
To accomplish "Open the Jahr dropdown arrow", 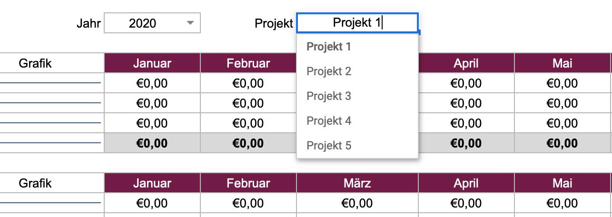I will coord(190,23).
